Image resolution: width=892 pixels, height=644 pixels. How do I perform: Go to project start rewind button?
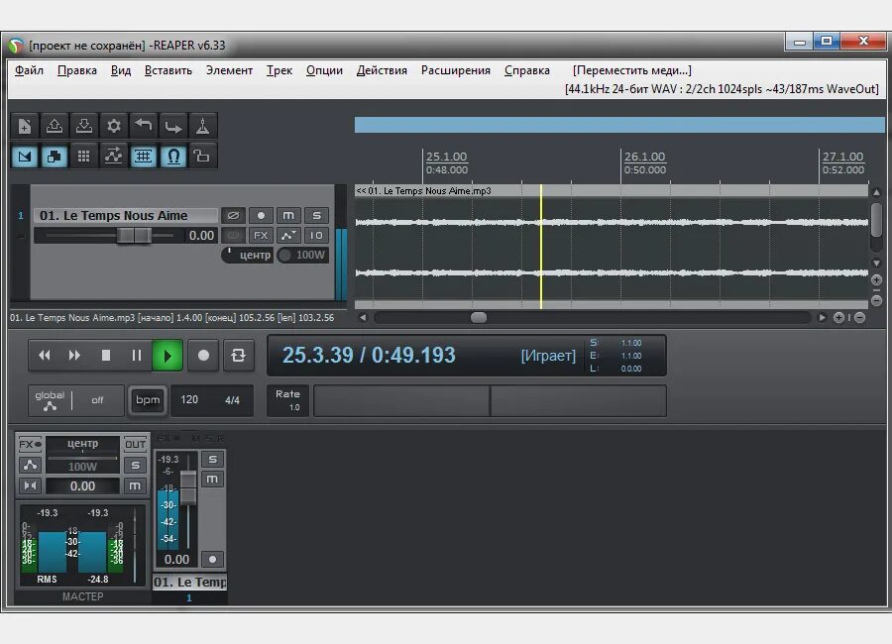[45, 356]
